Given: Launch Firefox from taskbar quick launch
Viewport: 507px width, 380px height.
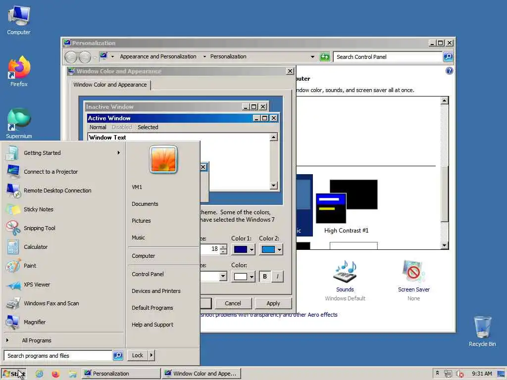Looking at the screenshot, I should click(x=55, y=374).
